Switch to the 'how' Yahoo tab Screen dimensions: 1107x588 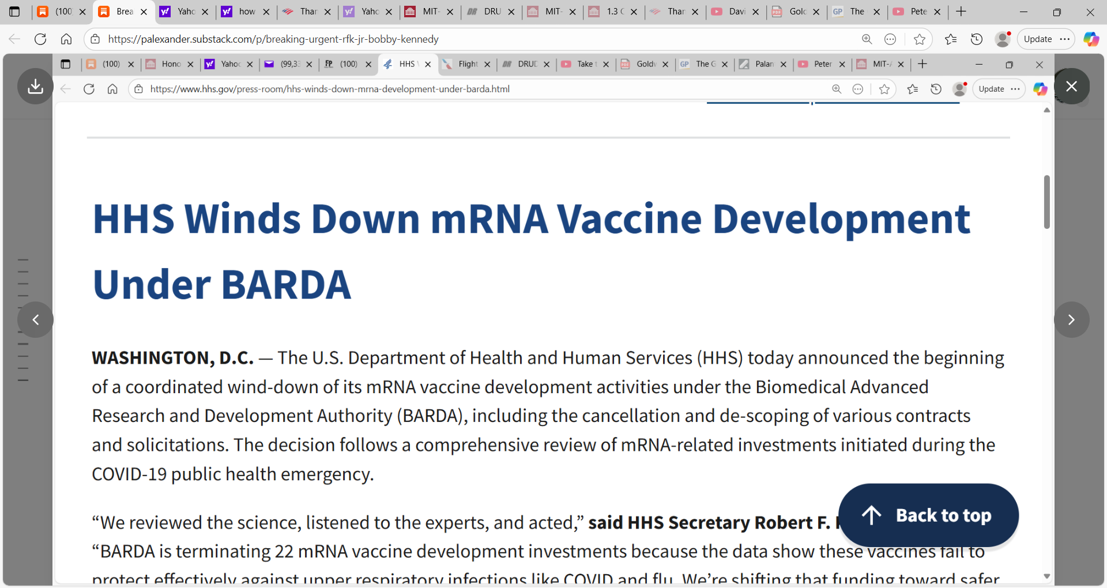(x=247, y=12)
